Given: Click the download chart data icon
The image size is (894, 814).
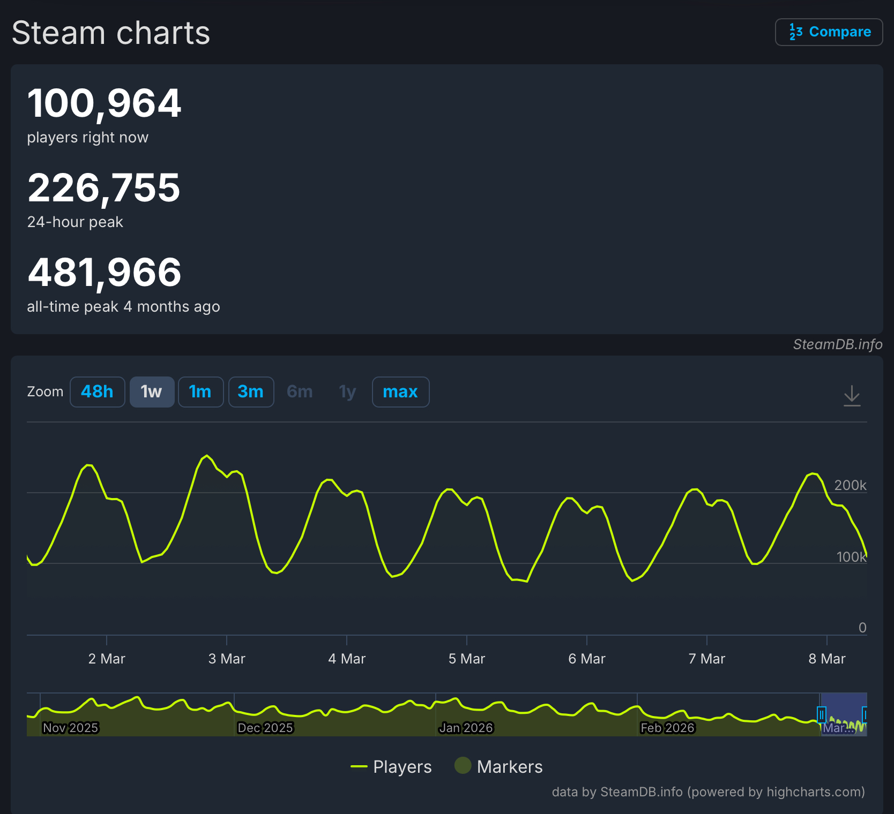Looking at the screenshot, I should [x=852, y=396].
